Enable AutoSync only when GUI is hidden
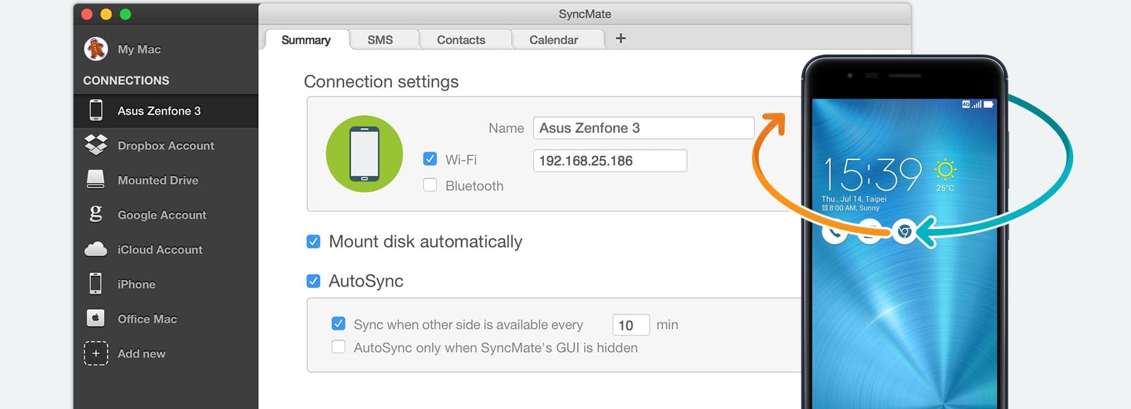Image resolution: width=1131 pixels, height=409 pixels. tap(339, 347)
